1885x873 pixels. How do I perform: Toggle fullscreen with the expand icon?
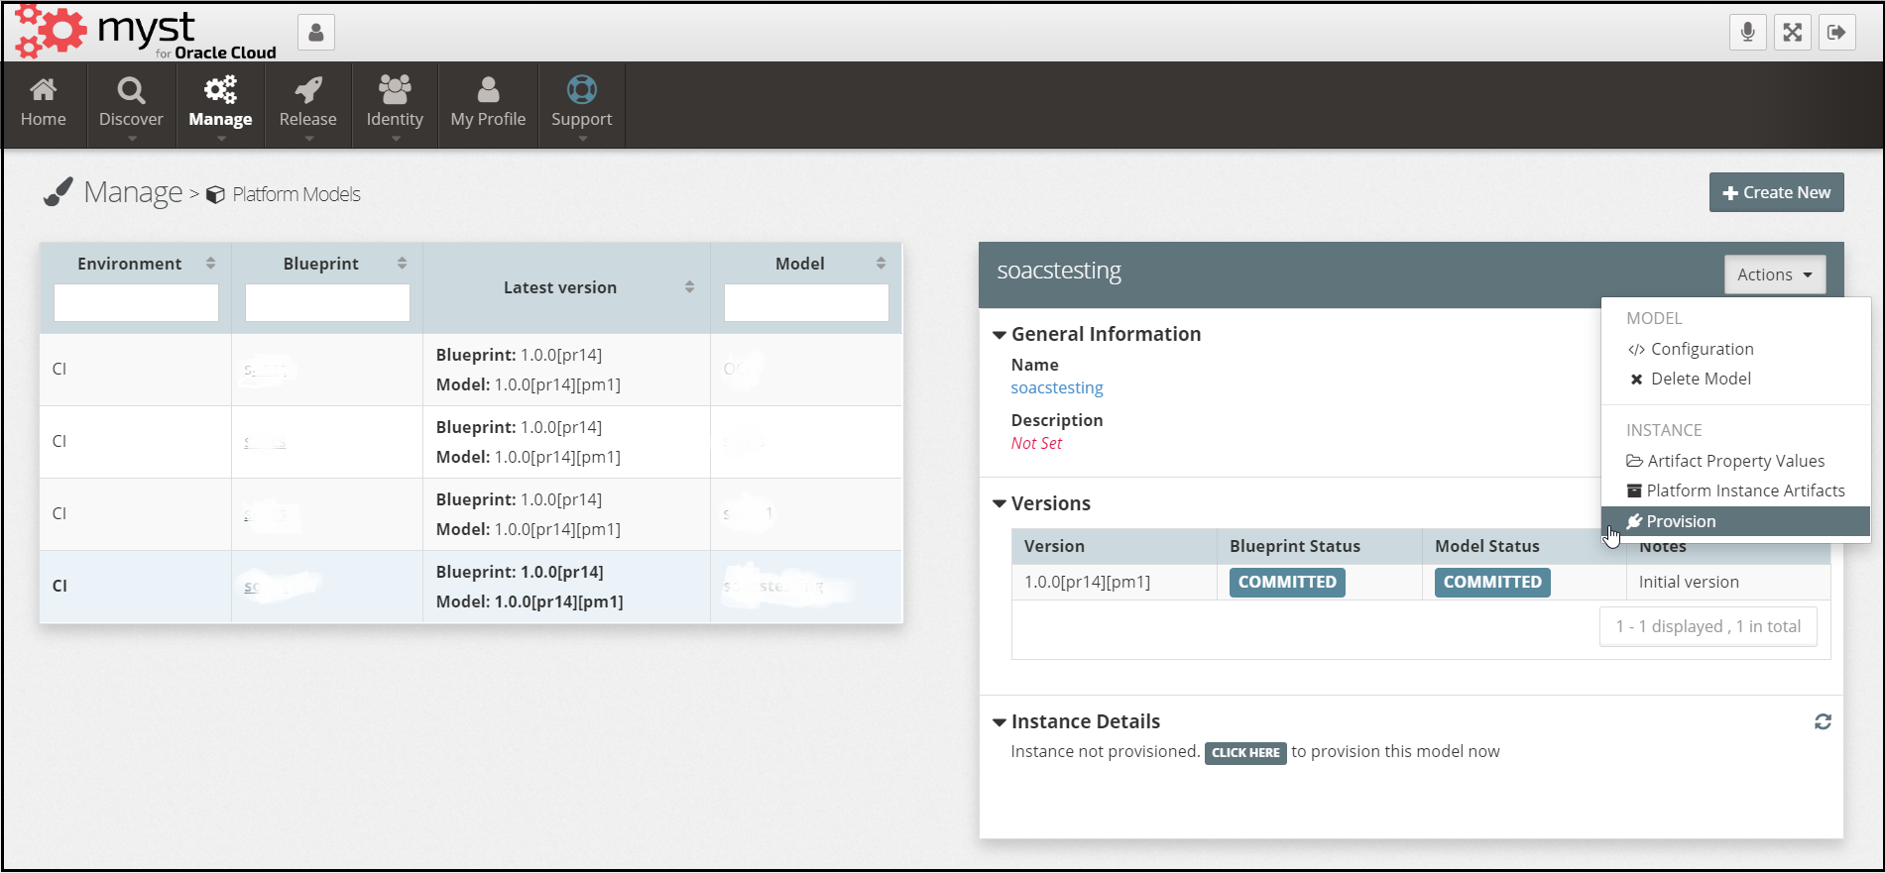(1792, 32)
